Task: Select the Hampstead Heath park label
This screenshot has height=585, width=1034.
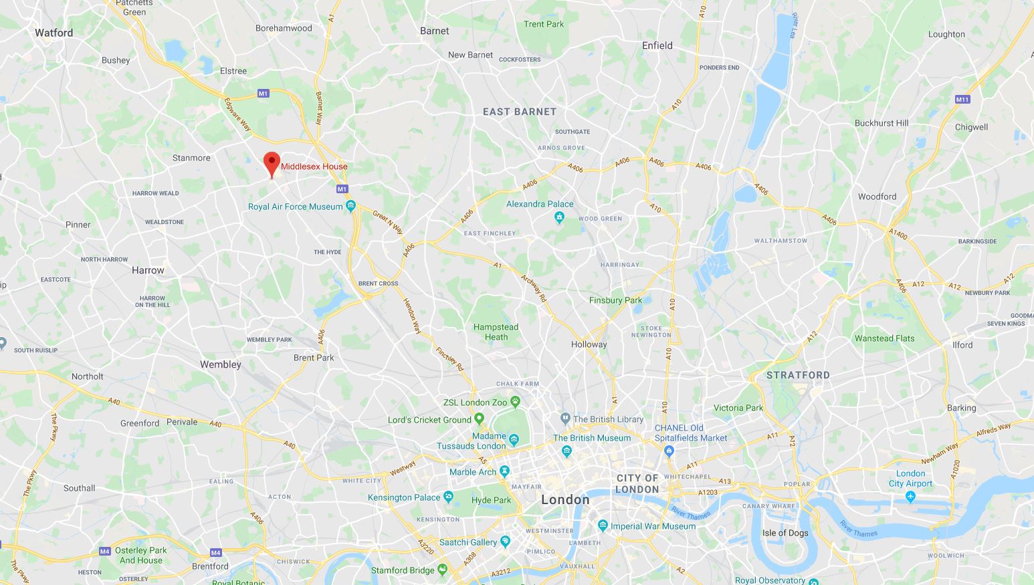Action: pos(496,332)
